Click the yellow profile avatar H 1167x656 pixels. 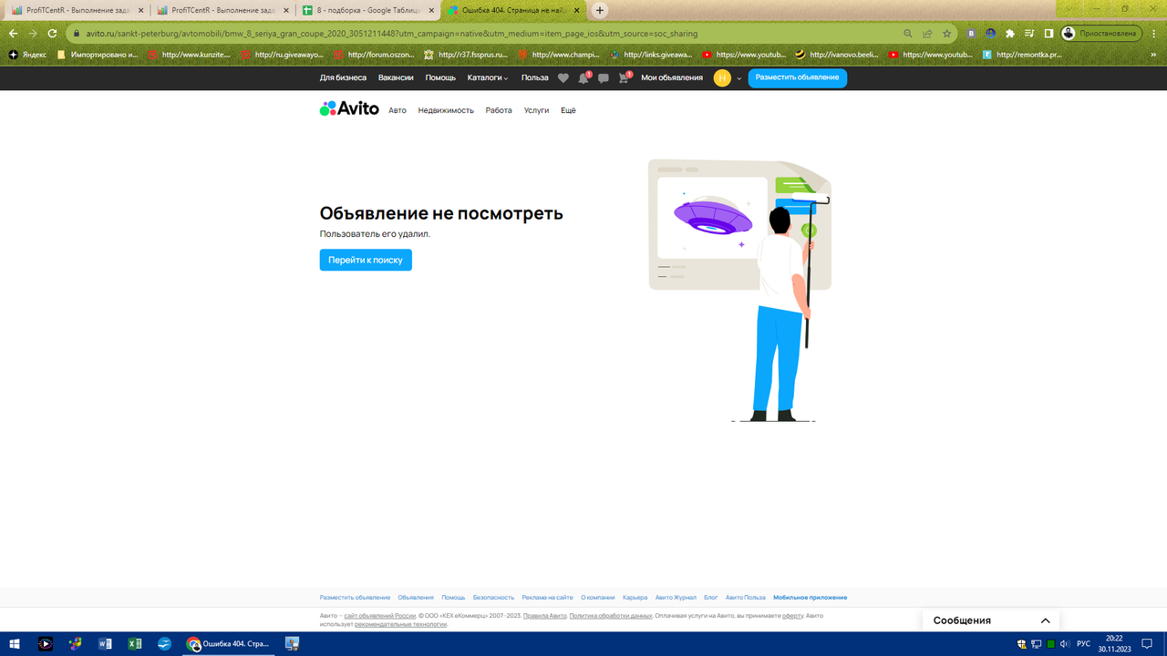coord(721,77)
